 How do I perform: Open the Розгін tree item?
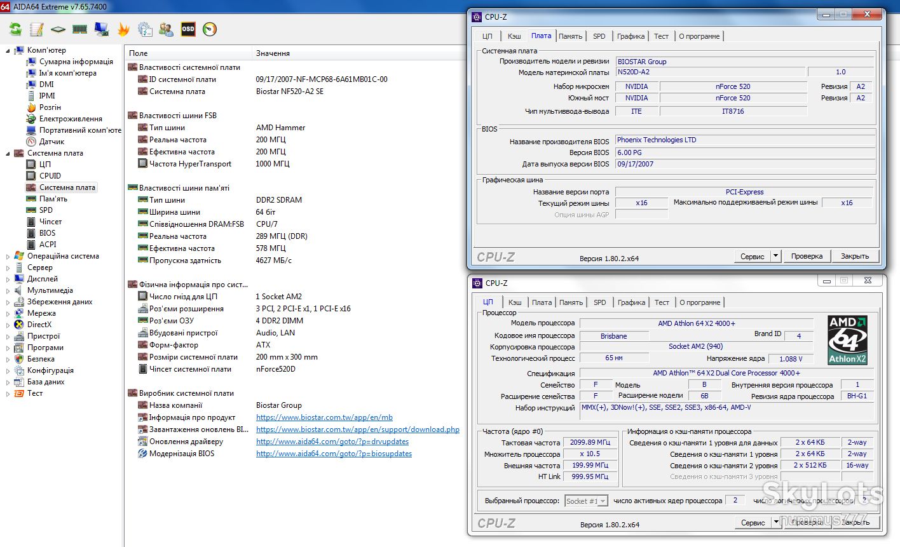point(50,107)
